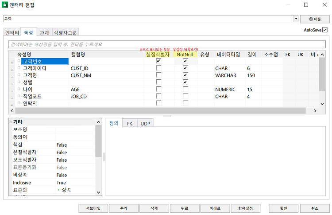332x215 pixels.
Task: Uncheck NotNull for 고객명 row
Action: pos(185,75)
